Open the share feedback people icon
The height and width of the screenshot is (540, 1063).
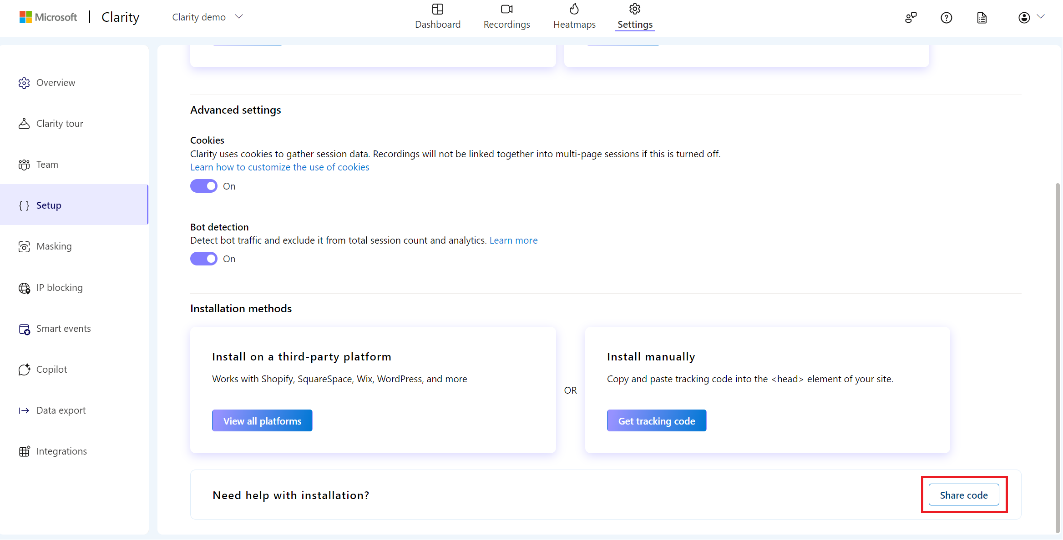click(911, 17)
